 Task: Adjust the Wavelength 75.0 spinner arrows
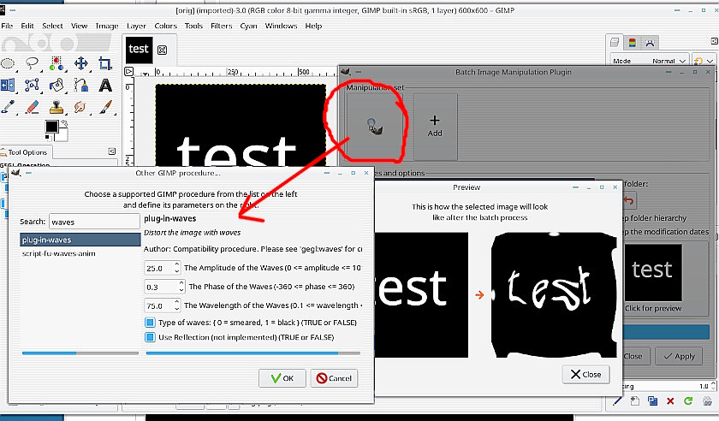click(x=177, y=305)
